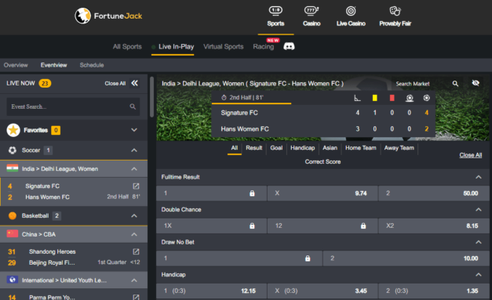Open the Discord icon link
Viewport: 492px width, 300px height.
(x=289, y=46)
